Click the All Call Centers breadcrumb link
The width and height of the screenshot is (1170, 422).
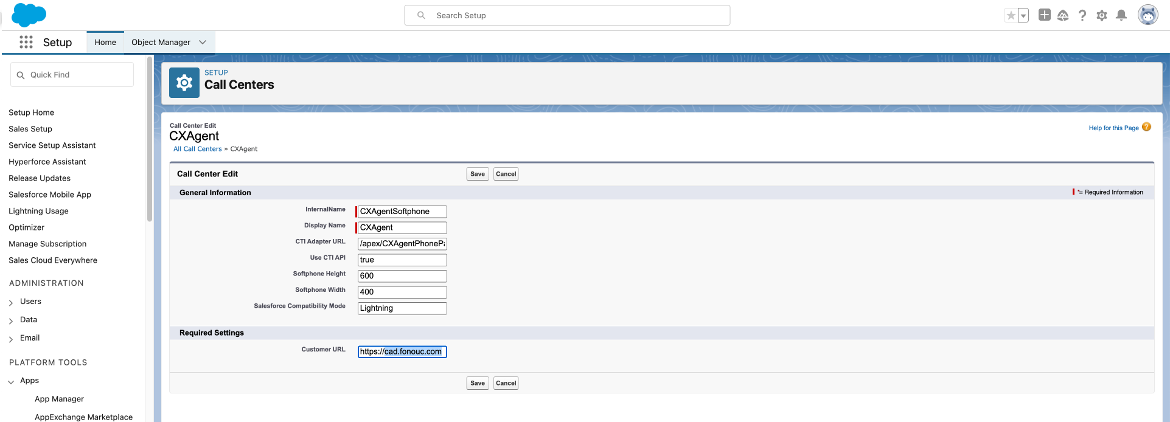198,149
